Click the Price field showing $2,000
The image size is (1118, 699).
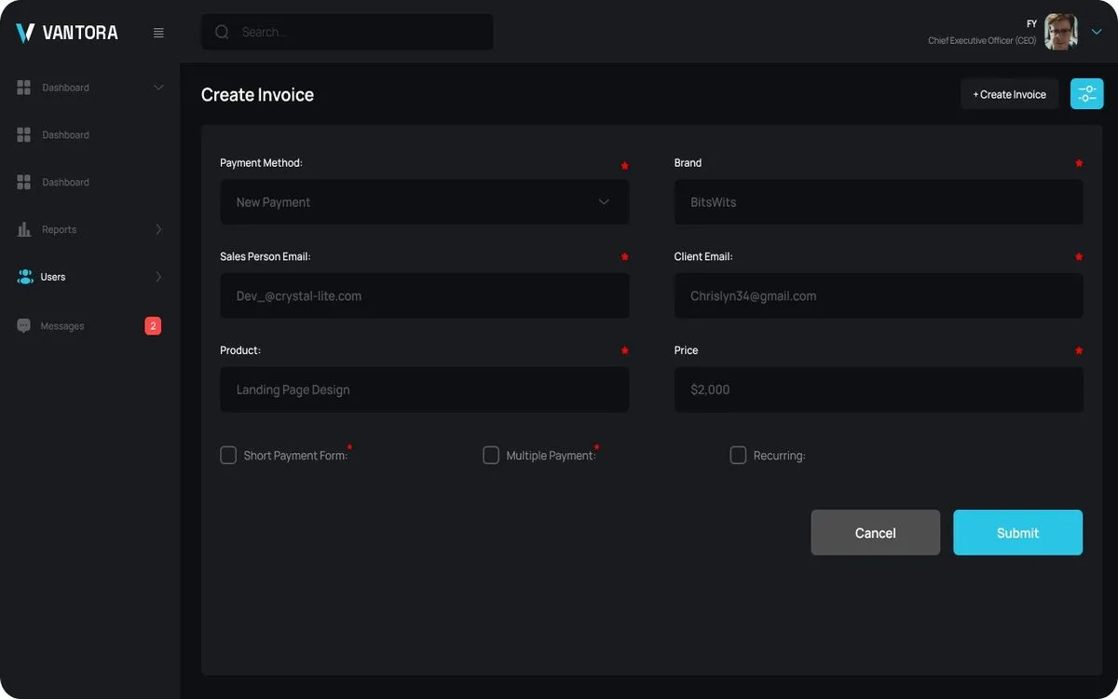[879, 390]
